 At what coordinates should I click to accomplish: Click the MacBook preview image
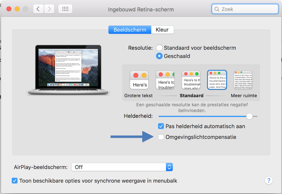68,70
